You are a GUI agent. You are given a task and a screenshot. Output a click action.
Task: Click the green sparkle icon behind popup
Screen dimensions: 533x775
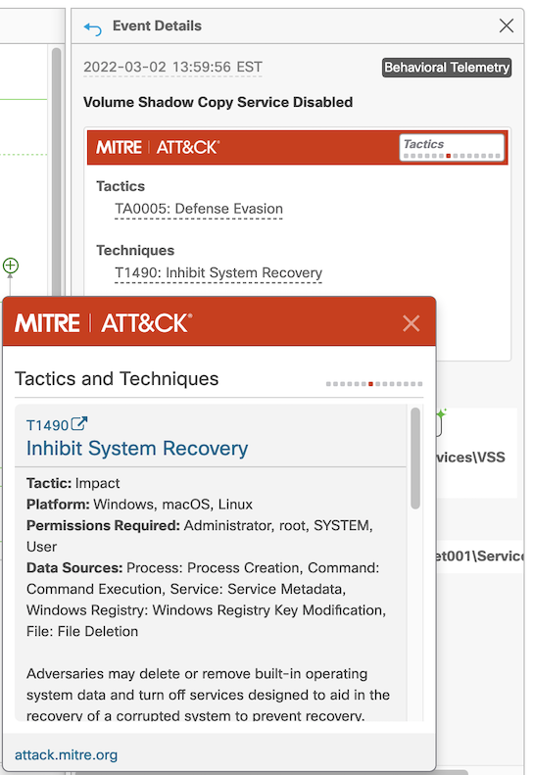(x=442, y=413)
